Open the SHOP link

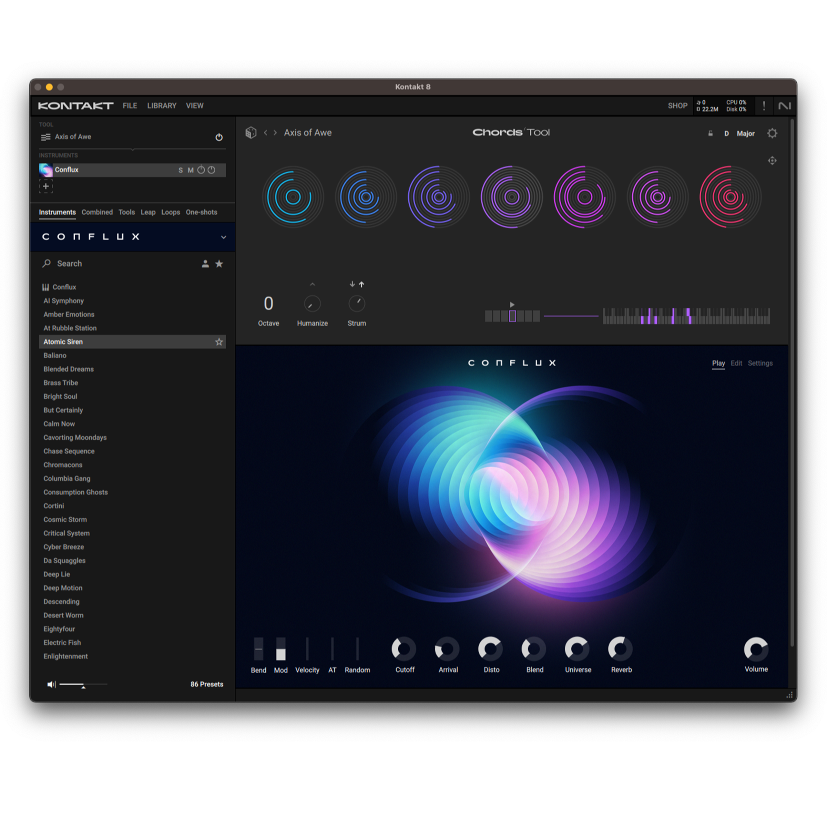tap(677, 106)
